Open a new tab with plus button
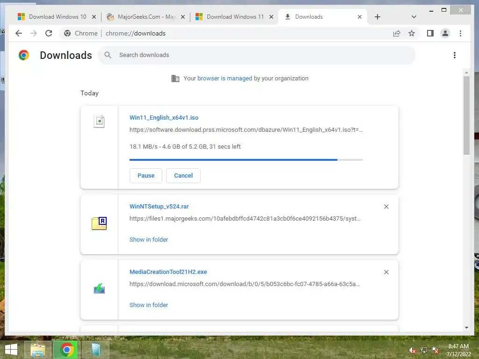Viewport: 479px width, 359px height. [x=377, y=17]
